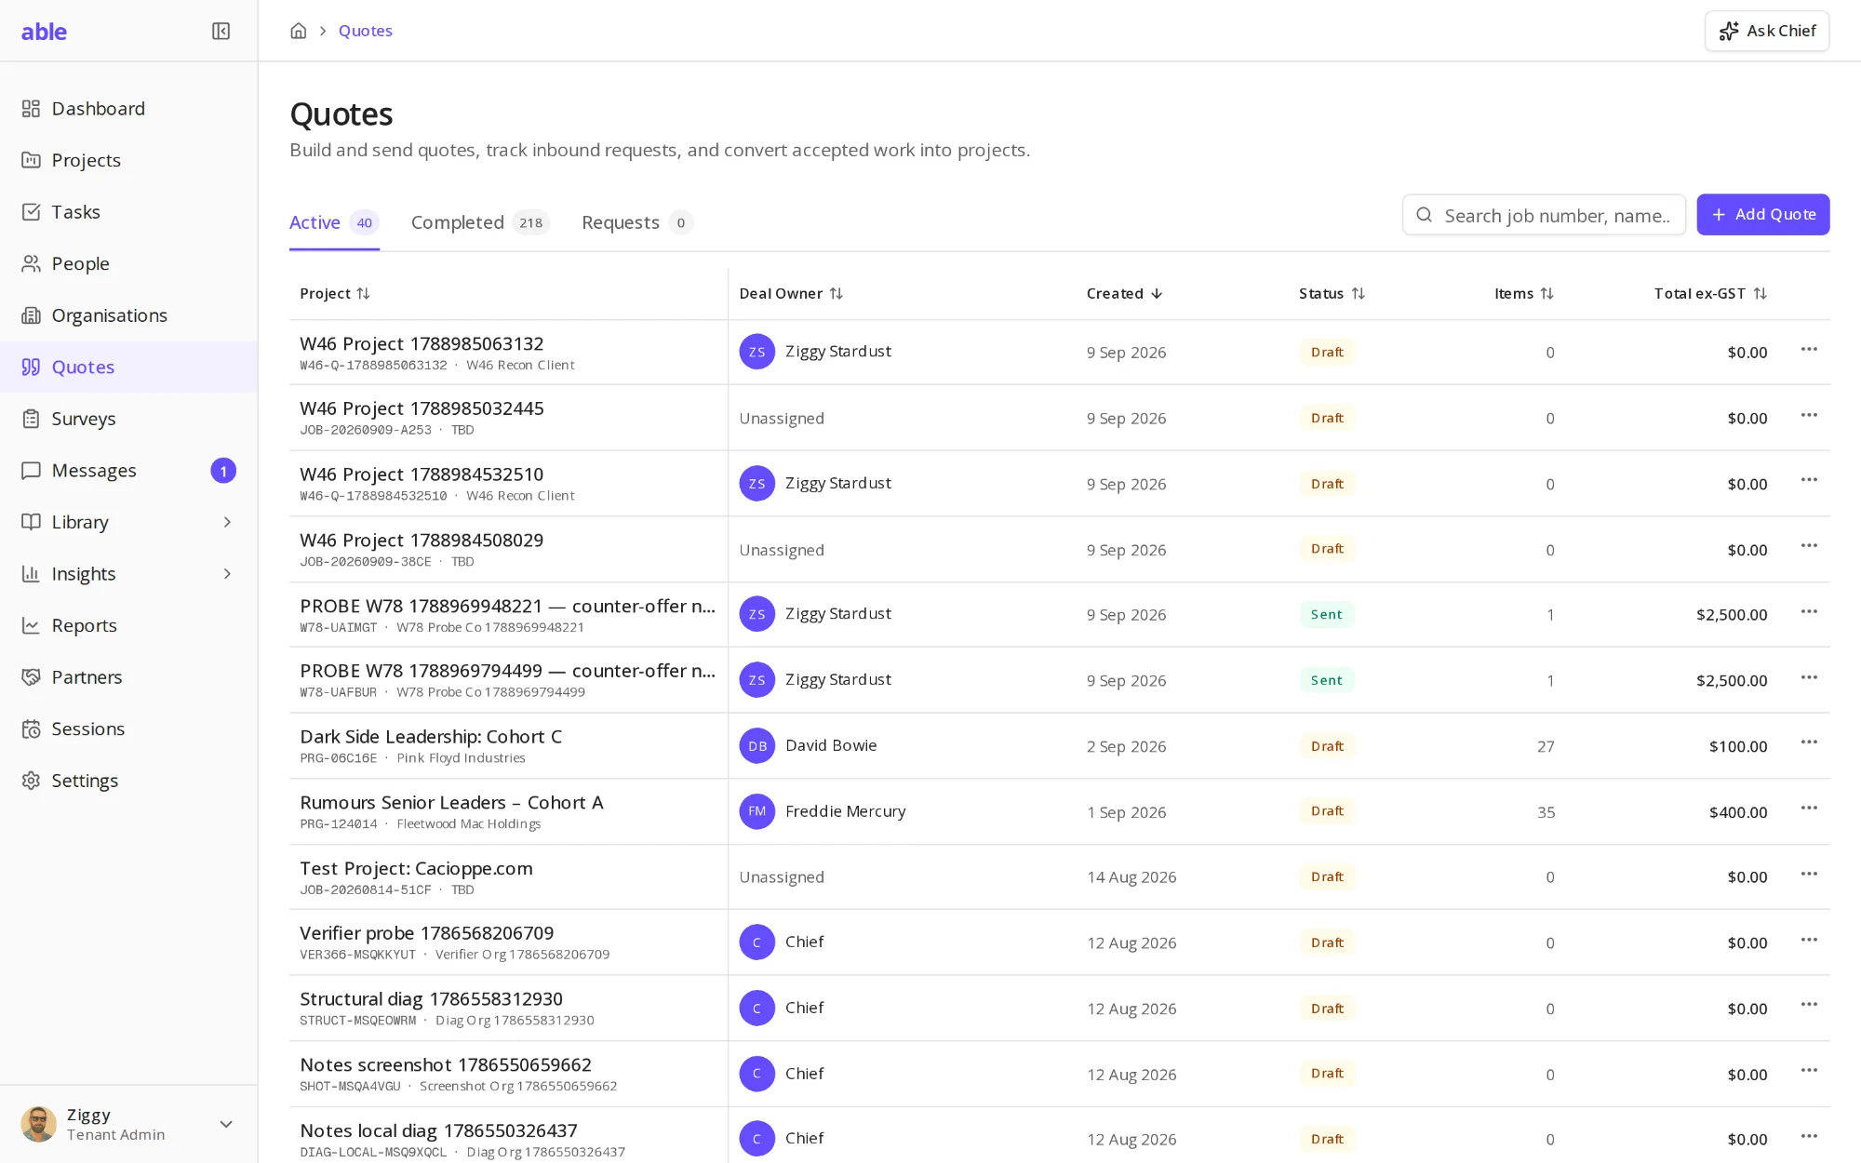The height and width of the screenshot is (1163, 1861).
Task: Open People page
Action: point(128,263)
